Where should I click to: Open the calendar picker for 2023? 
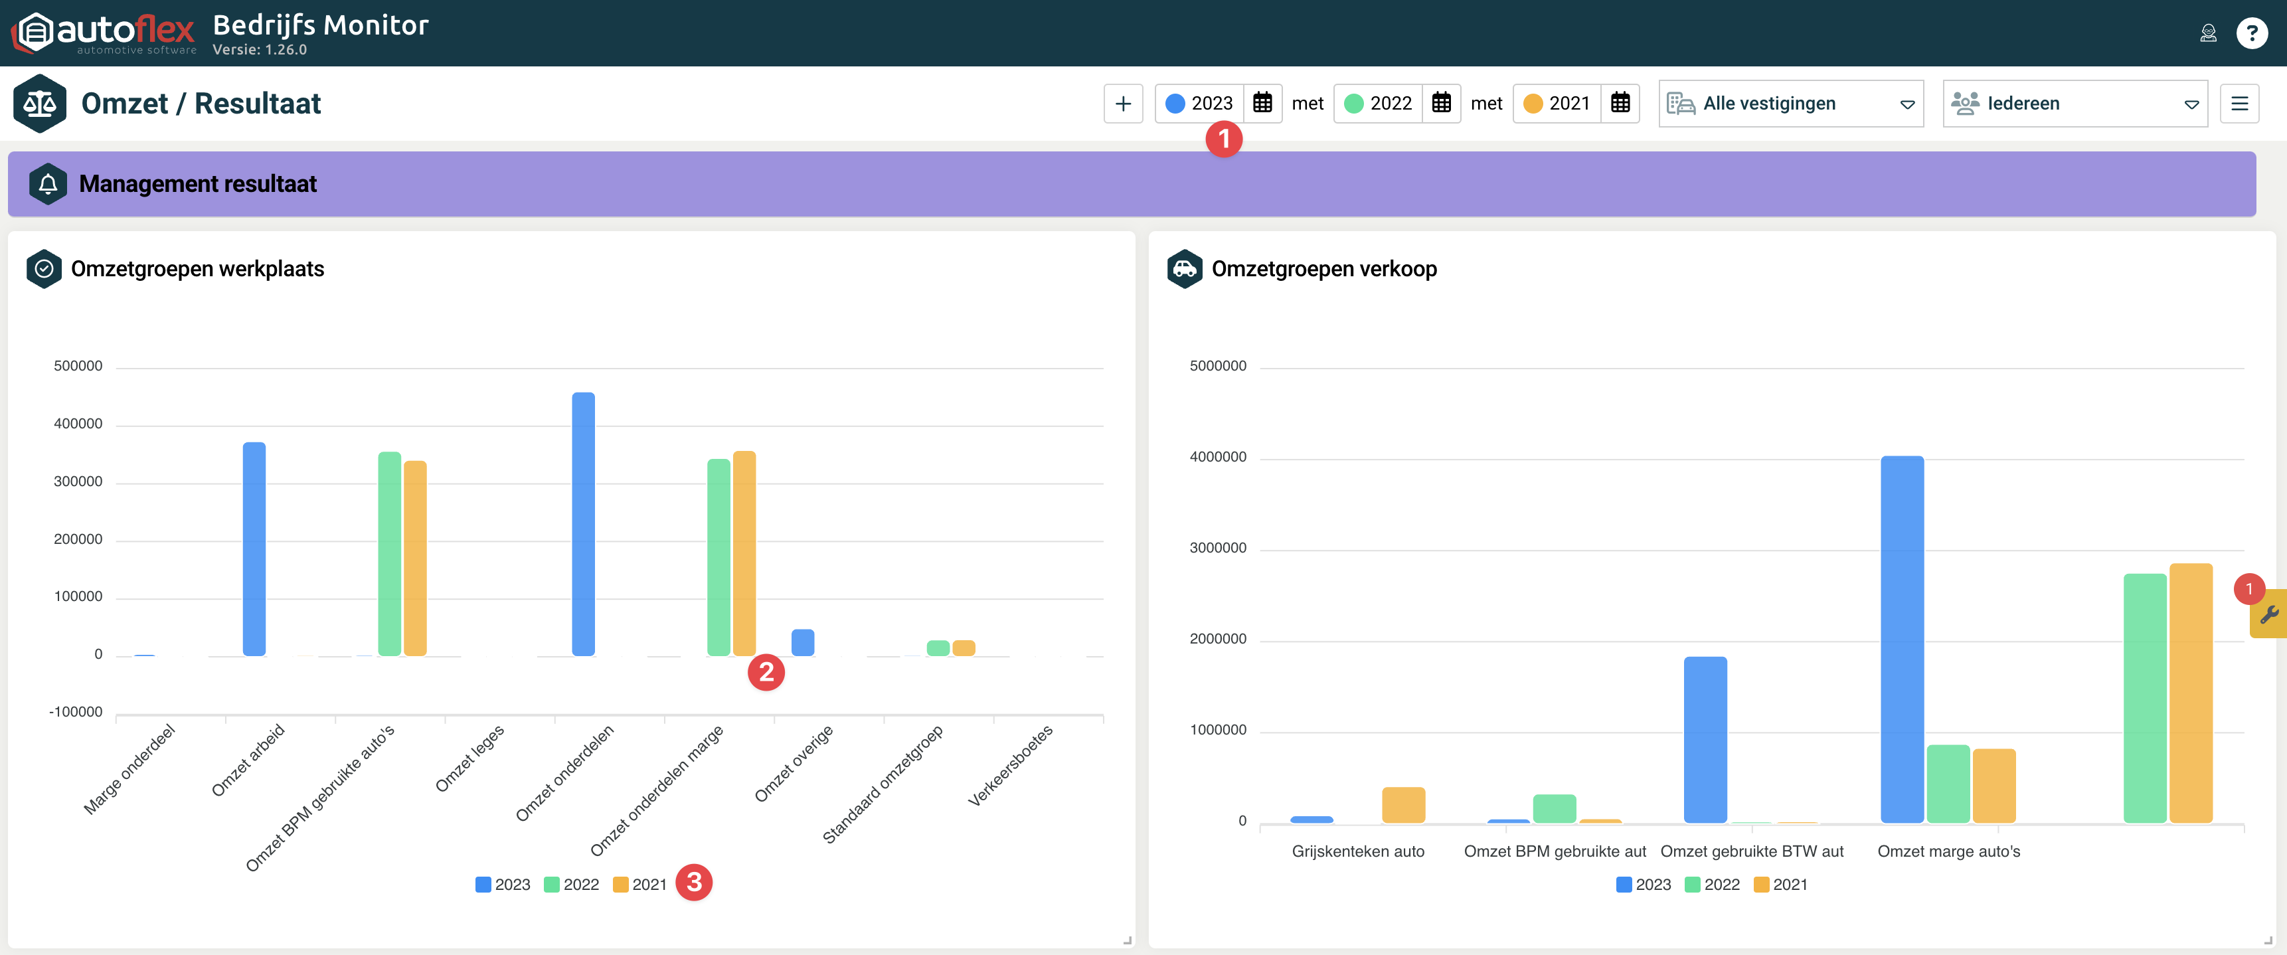click(x=1262, y=104)
